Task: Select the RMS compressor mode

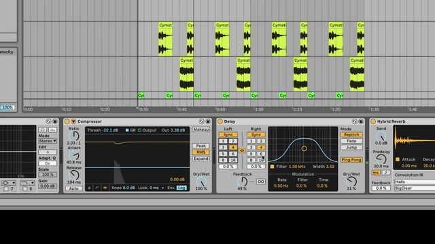Action: click(201, 152)
